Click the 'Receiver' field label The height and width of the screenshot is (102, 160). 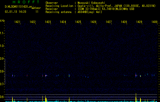tap(52, 9)
